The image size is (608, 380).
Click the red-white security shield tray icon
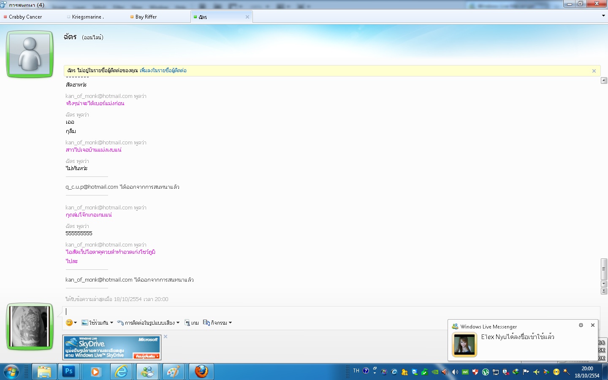475,372
